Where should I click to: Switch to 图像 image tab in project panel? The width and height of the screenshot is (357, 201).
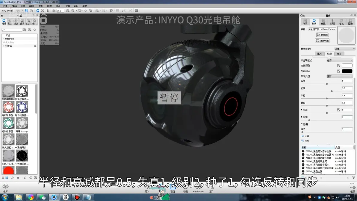[350, 22]
